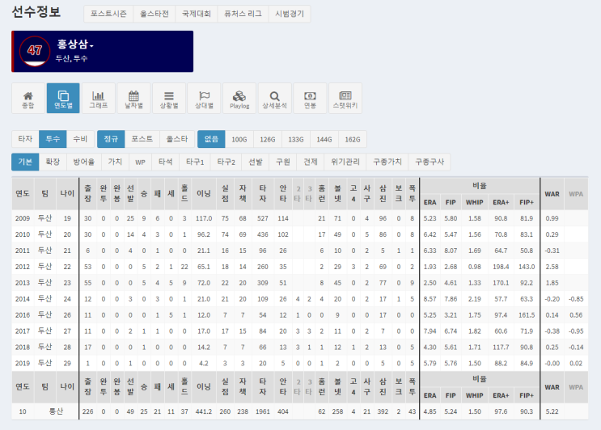Click the number 47 jersey badge

coord(35,51)
